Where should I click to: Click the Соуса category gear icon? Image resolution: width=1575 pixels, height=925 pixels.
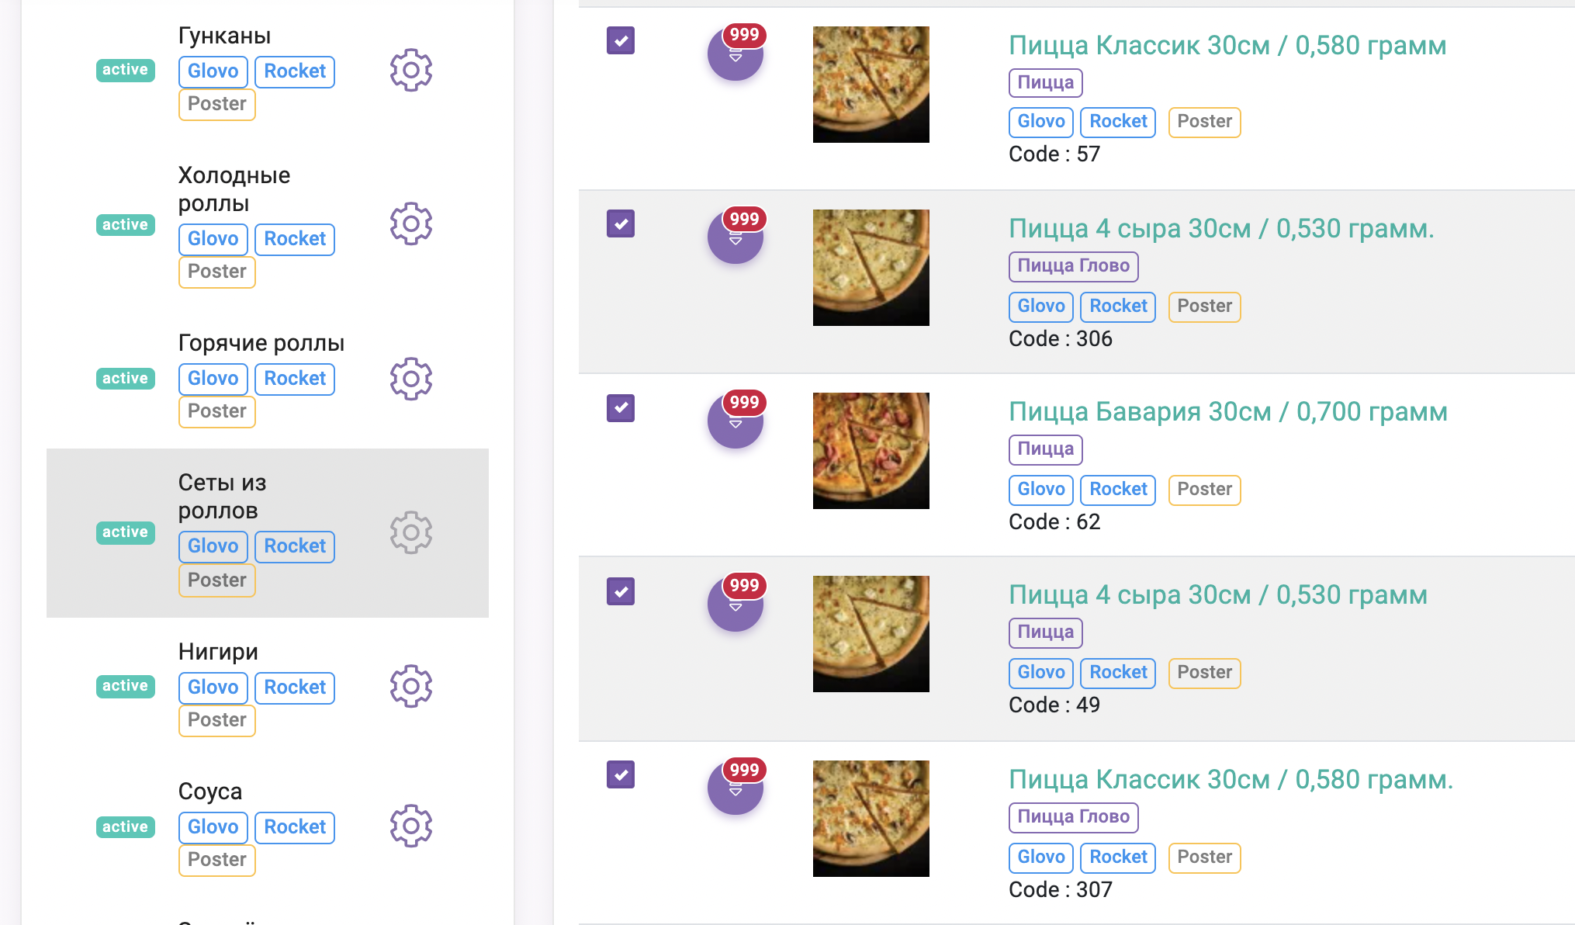[410, 826]
